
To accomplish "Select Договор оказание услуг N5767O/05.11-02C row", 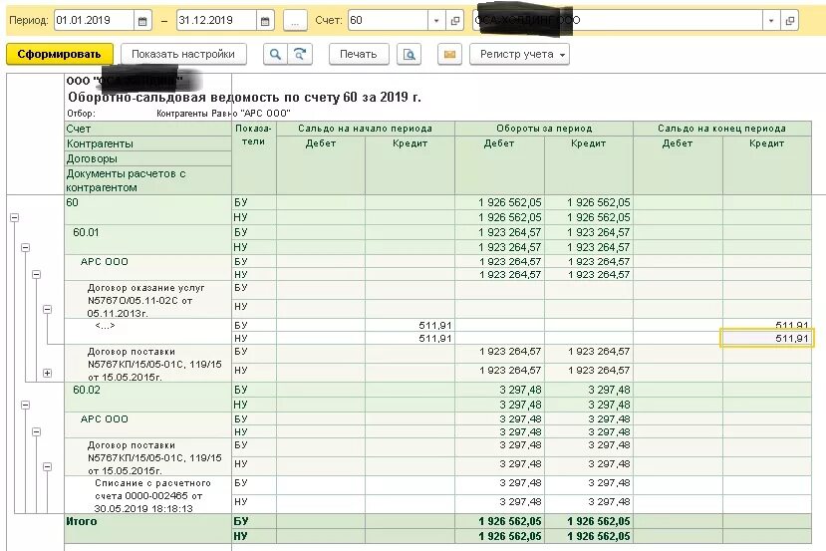I will coord(148,300).
